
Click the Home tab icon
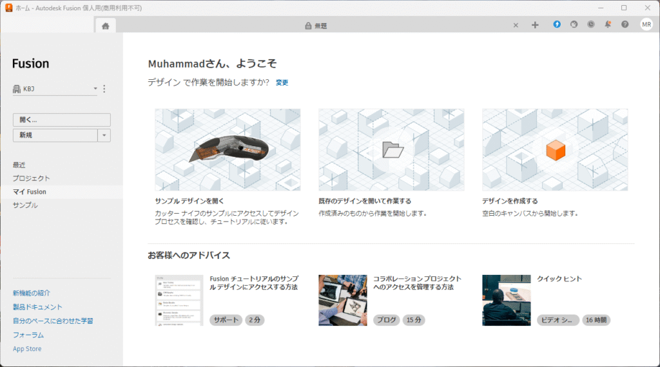point(105,25)
